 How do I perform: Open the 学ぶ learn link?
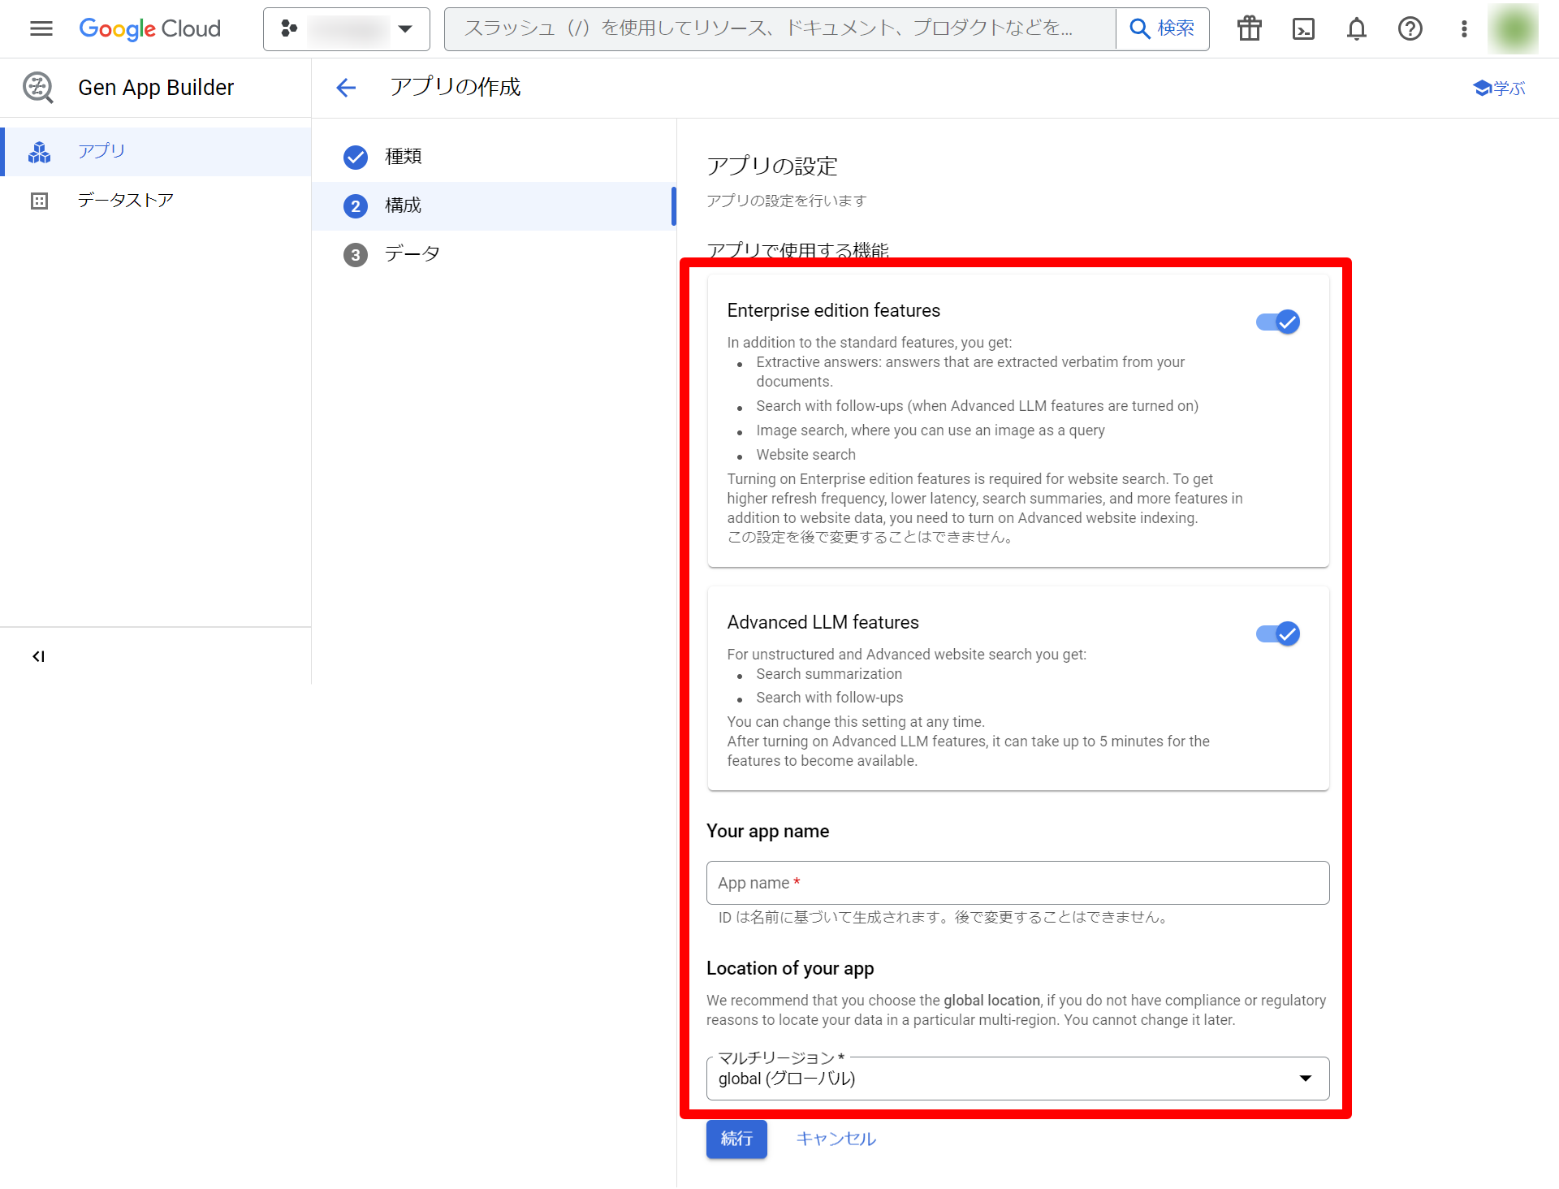[x=1499, y=88]
